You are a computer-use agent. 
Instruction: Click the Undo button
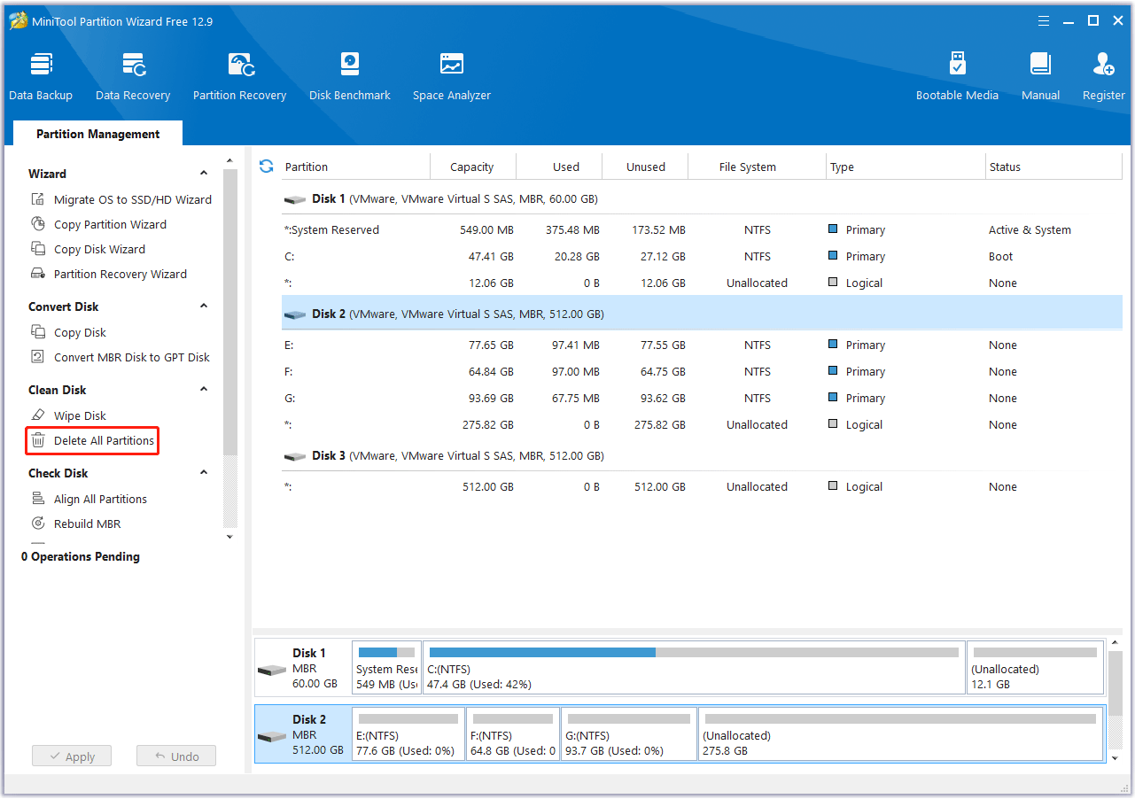[x=176, y=756]
